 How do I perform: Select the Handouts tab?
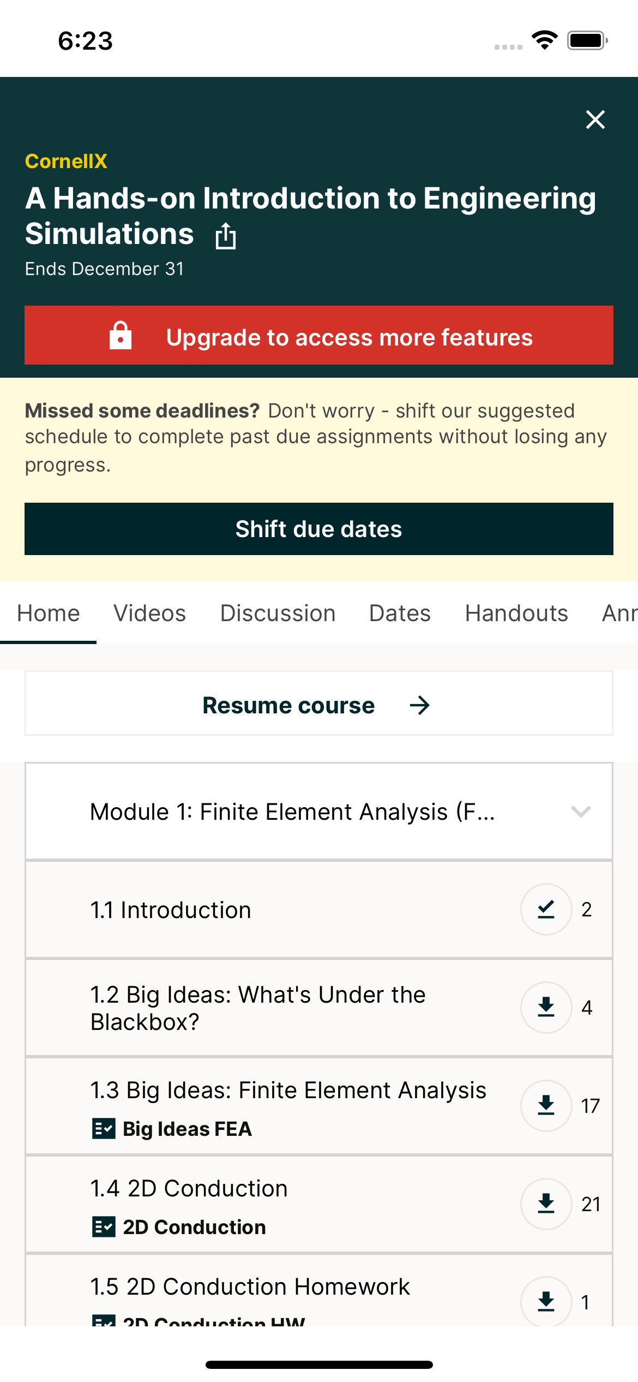point(516,613)
